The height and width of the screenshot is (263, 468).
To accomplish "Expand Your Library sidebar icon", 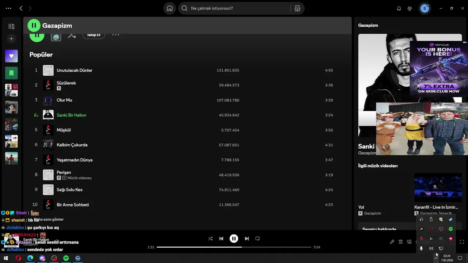I will (x=11, y=26).
